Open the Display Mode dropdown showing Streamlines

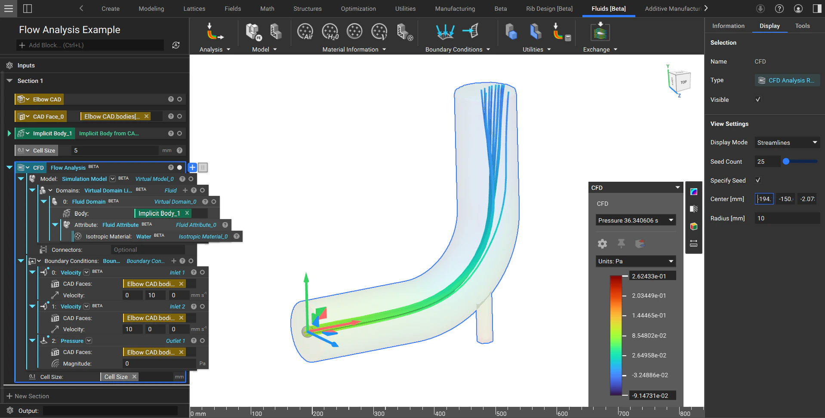pyautogui.click(x=787, y=142)
